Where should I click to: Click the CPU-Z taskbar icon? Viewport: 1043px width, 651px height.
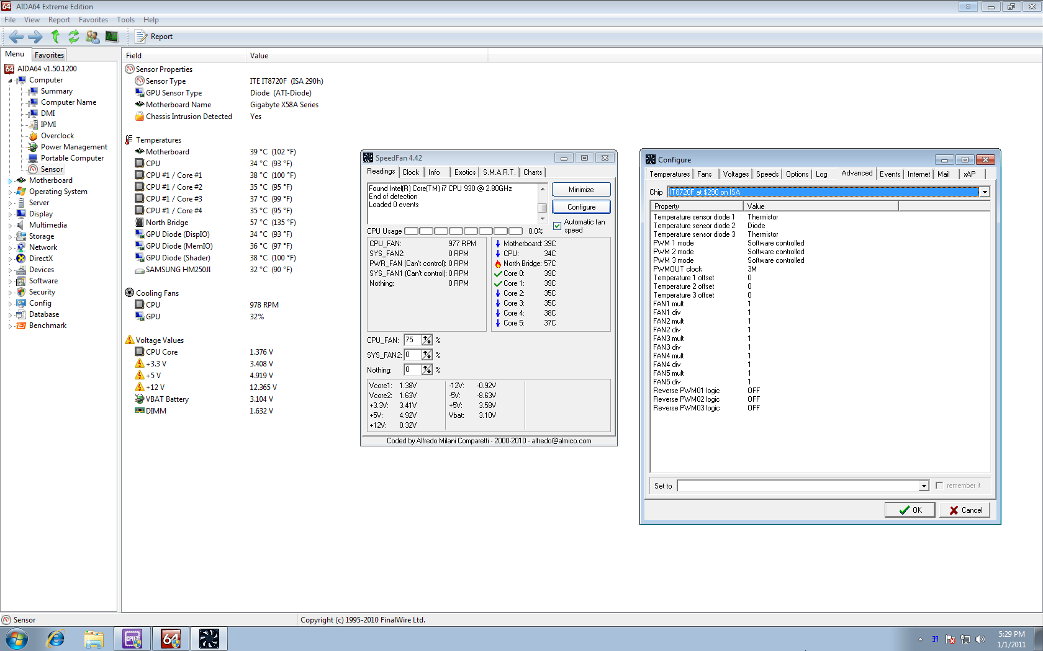(132, 639)
